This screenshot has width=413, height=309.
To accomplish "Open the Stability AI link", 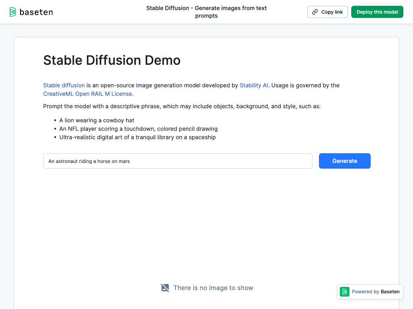I will click(x=254, y=85).
